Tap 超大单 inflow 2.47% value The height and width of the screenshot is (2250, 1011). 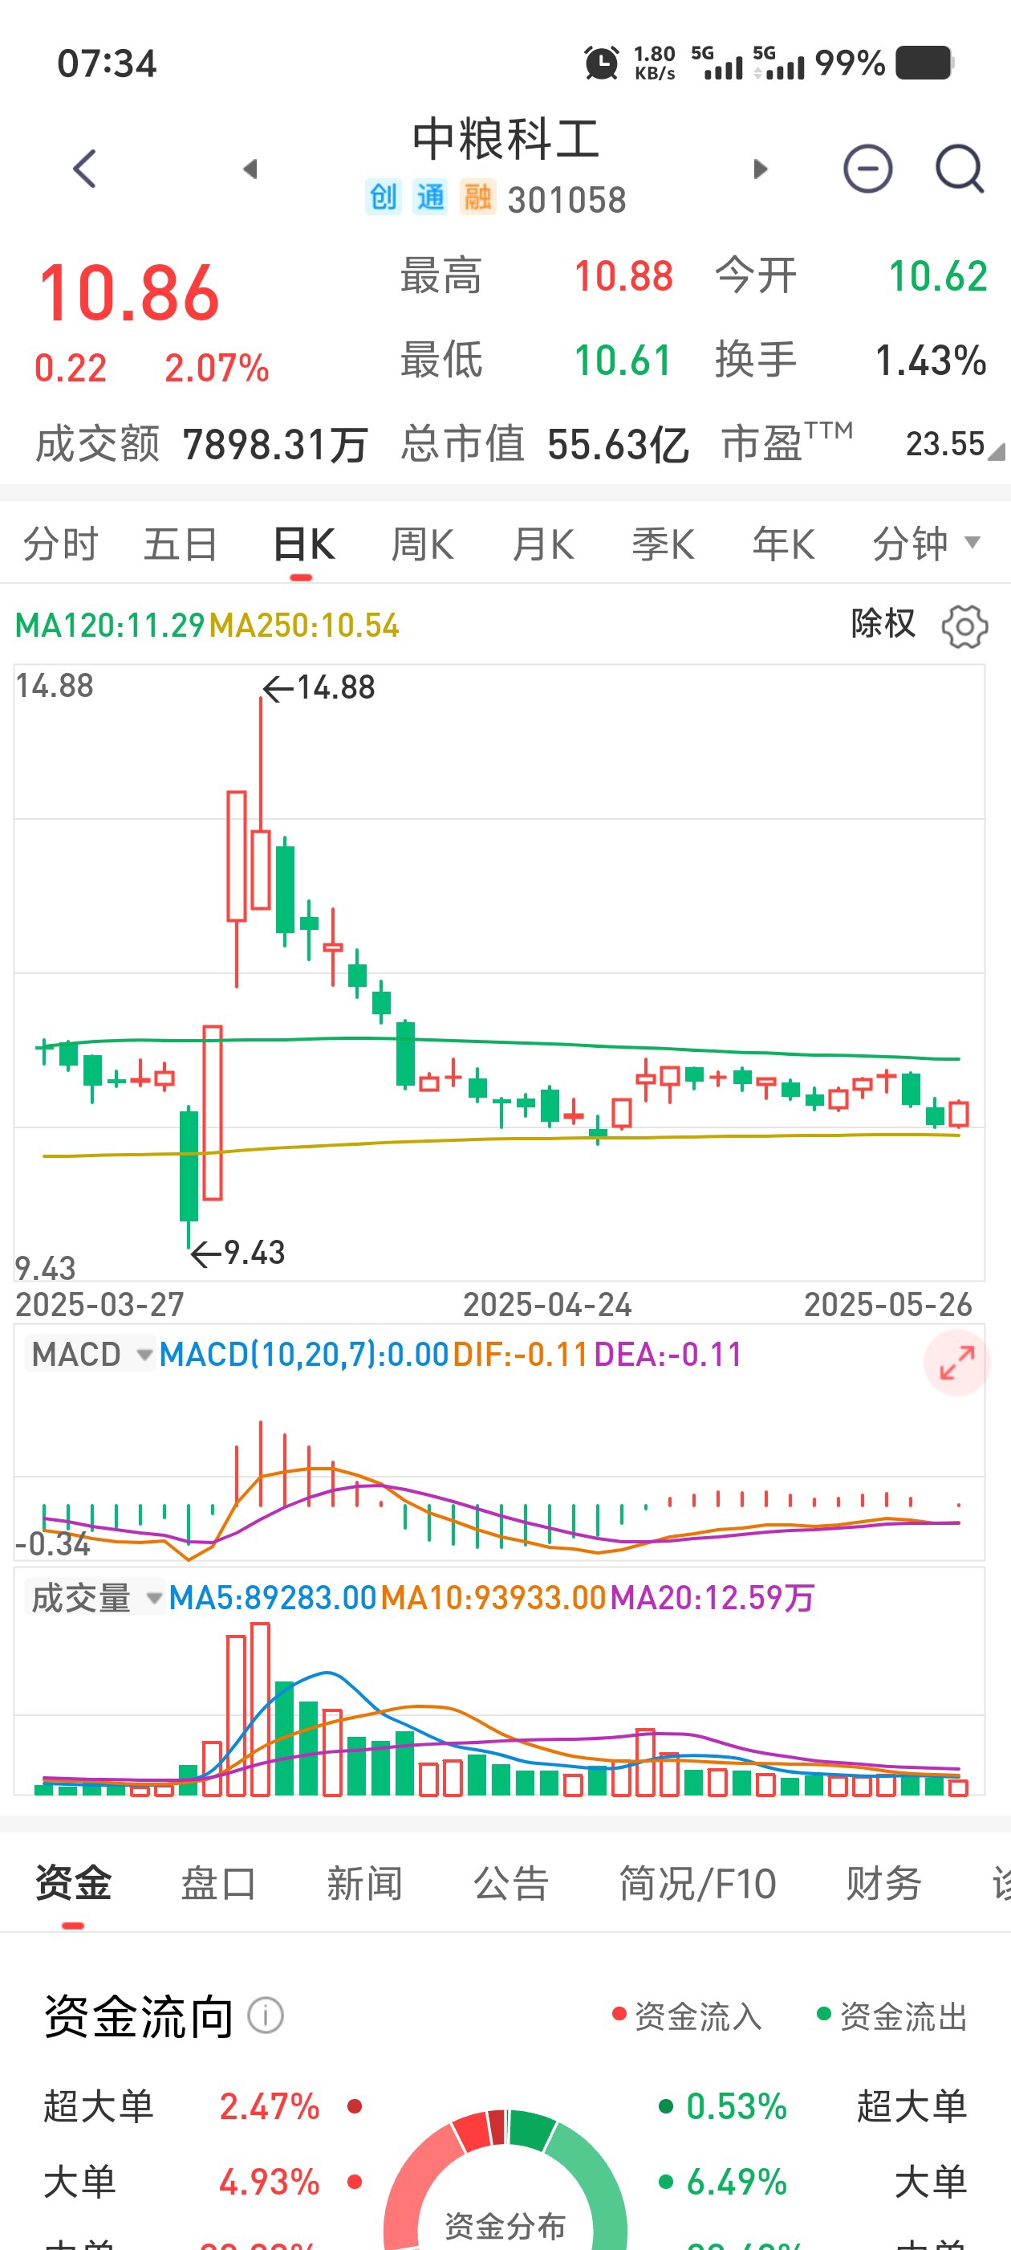click(x=269, y=2106)
